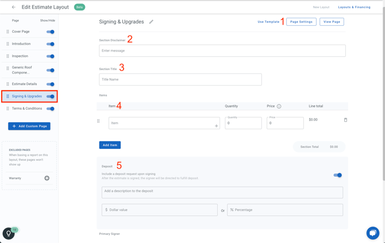Click the back arrow icon
Viewport: 385px width, 243px height.
pos(14,7)
